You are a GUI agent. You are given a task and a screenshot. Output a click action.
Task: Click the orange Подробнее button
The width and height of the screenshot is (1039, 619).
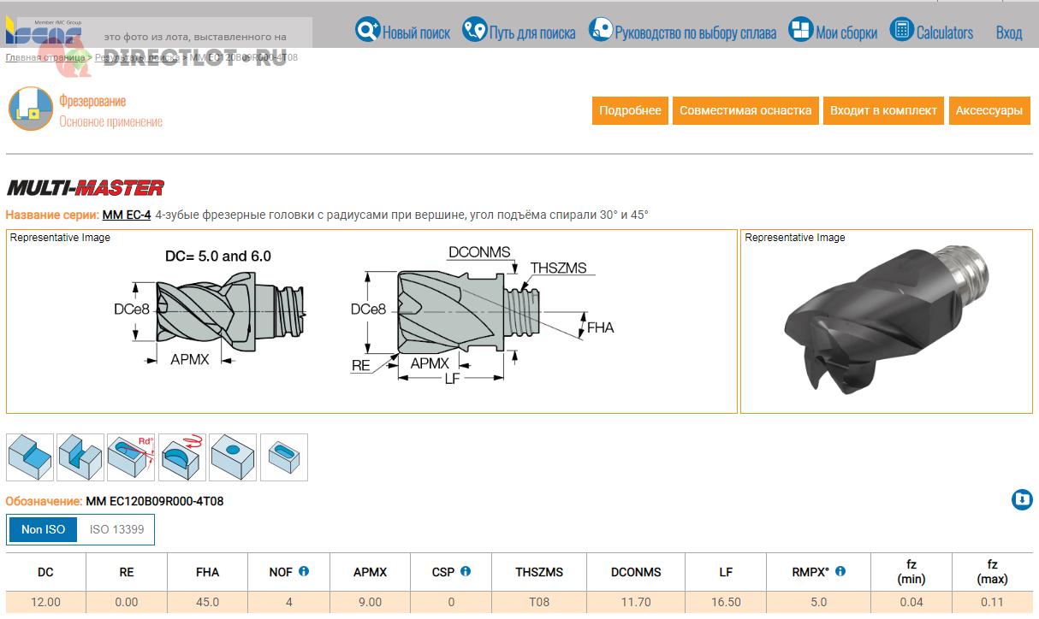(x=630, y=110)
